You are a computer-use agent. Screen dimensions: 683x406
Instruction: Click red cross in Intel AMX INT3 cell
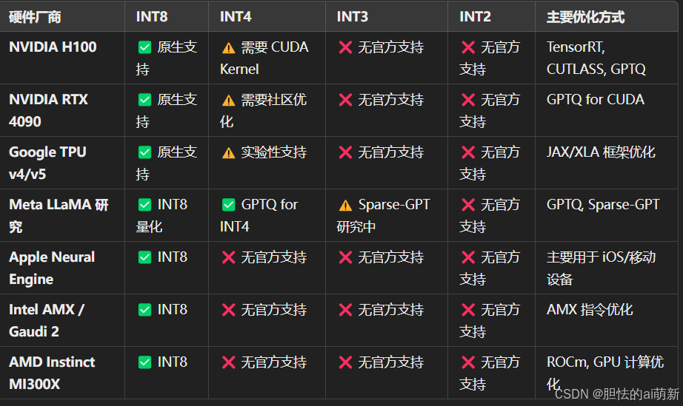click(x=345, y=310)
